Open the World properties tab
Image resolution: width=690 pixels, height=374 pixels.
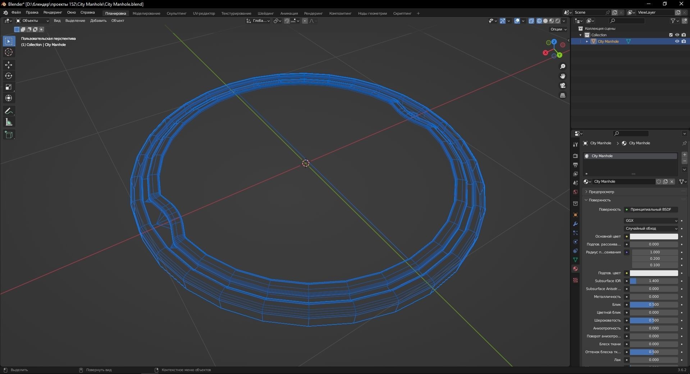575,192
